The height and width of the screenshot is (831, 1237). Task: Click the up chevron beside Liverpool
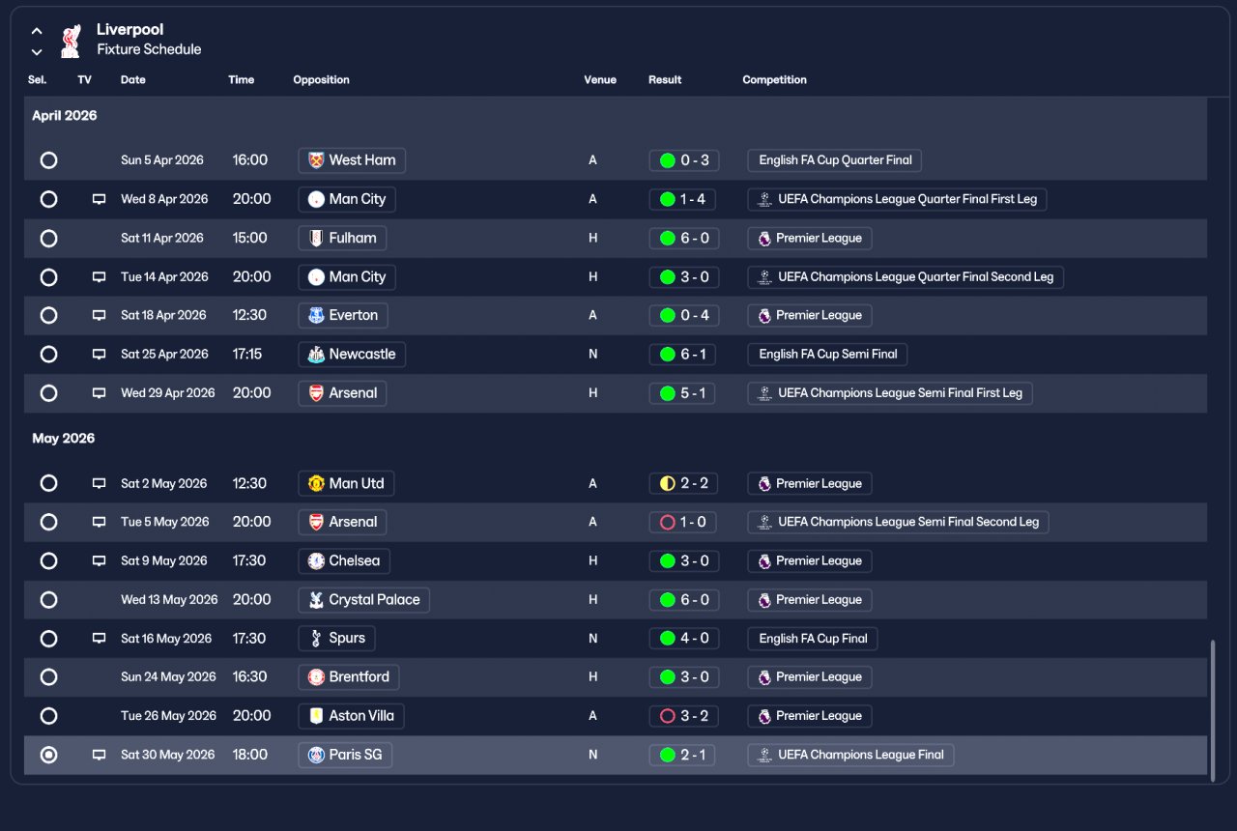37,31
